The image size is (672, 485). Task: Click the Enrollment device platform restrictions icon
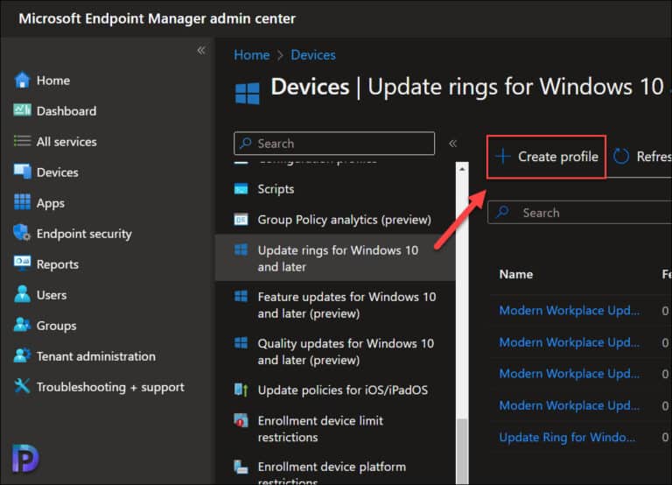(241, 467)
